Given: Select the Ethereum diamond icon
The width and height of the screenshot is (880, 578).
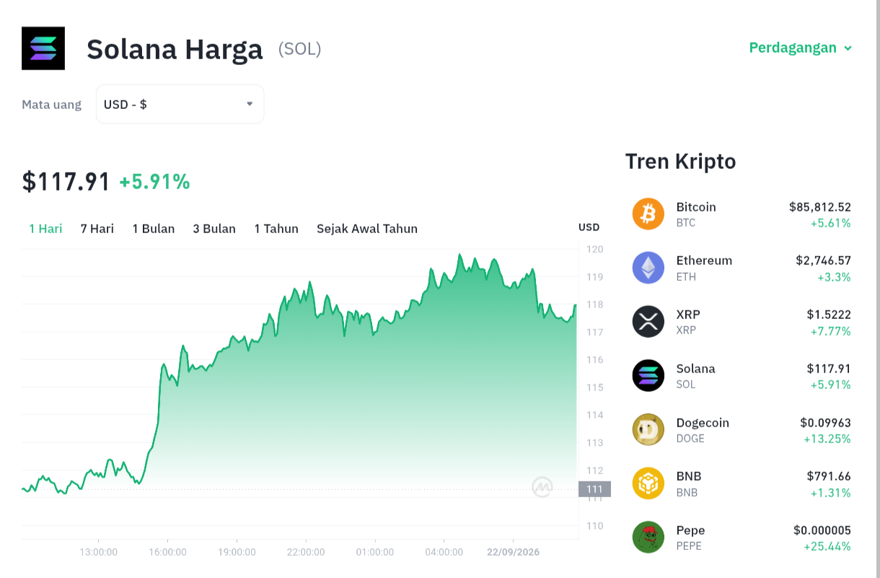Looking at the screenshot, I should point(648,268).
